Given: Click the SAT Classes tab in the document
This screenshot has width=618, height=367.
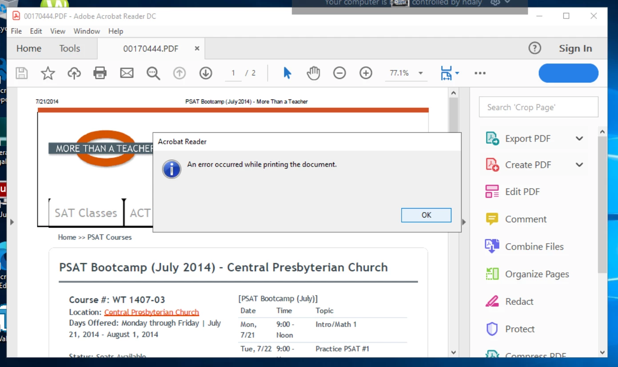Looking at the screenshot, I should (x=86, y=213).
